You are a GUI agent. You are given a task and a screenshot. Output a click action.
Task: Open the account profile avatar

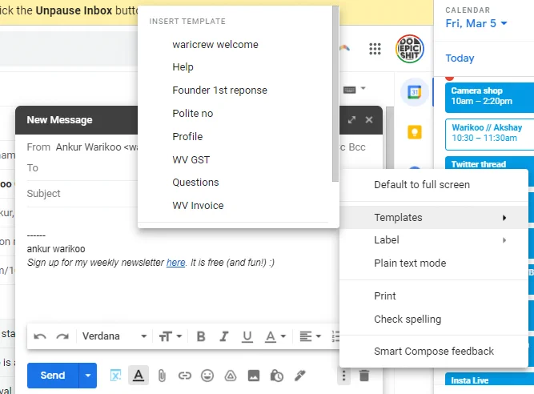(x=410, y=49)
